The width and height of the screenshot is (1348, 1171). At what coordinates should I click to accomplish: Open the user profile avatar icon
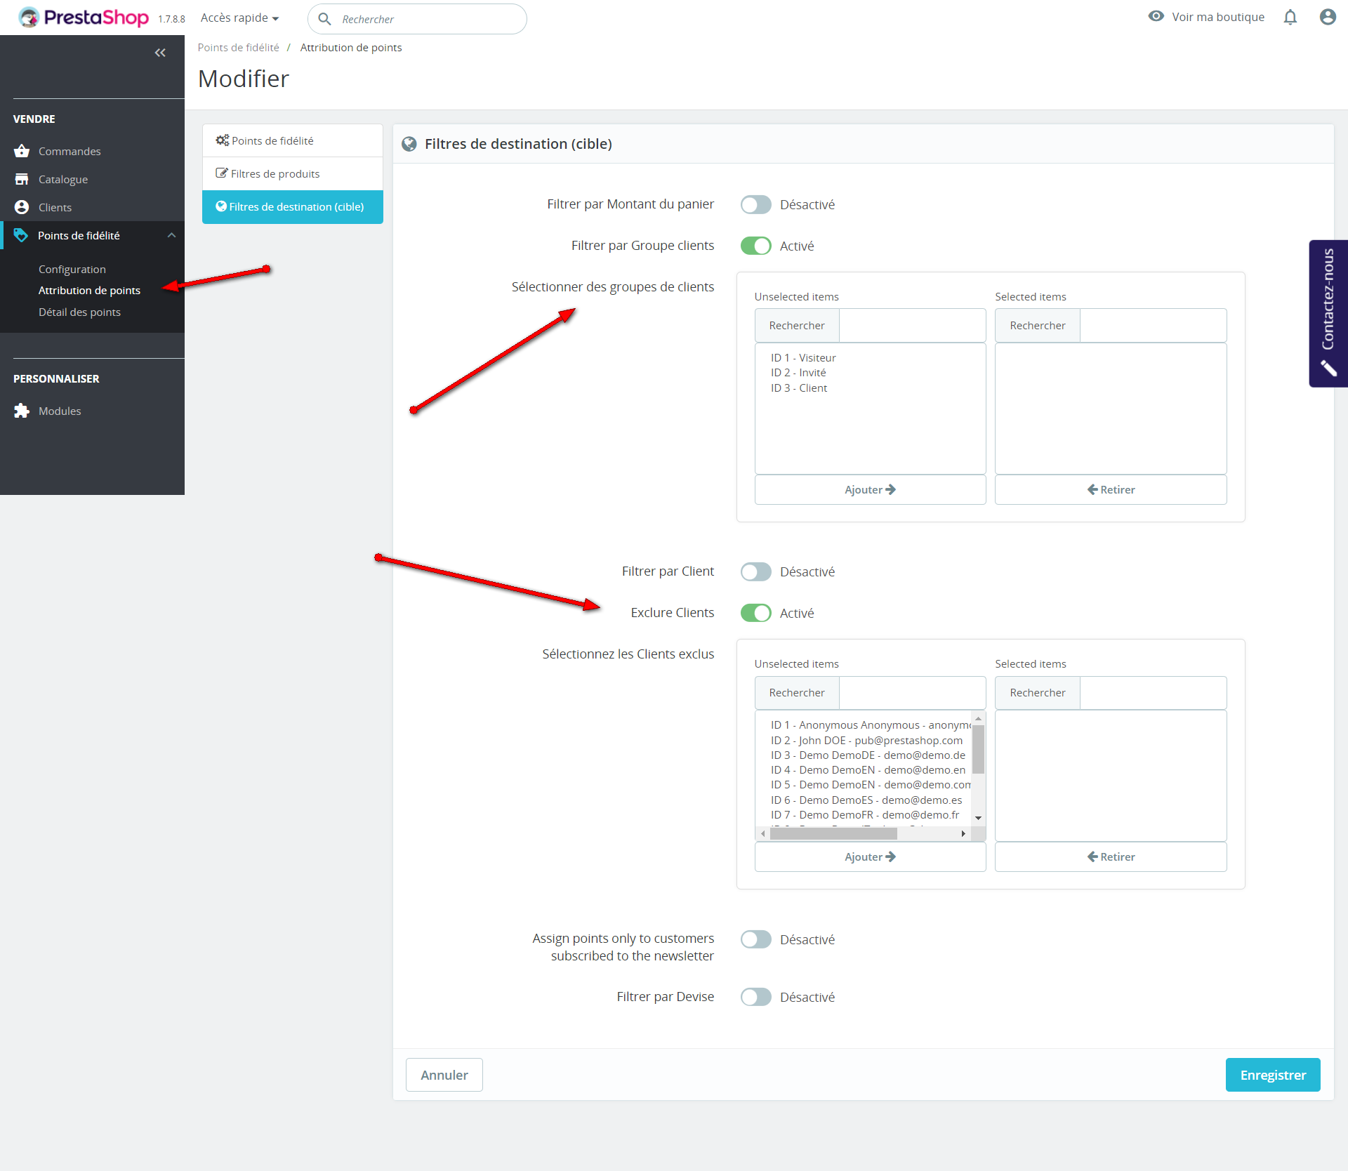point(1327,17)
